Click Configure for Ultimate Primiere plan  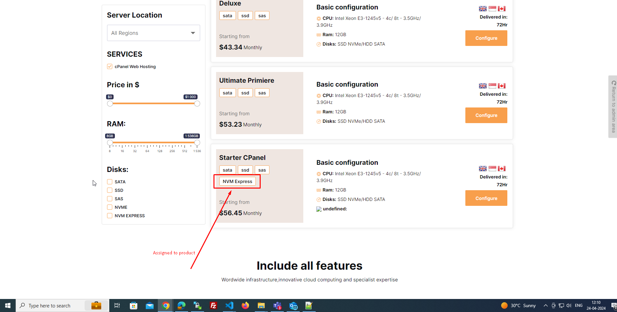(x=486, y=115)
